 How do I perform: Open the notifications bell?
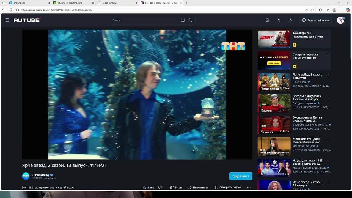point(279,20)
